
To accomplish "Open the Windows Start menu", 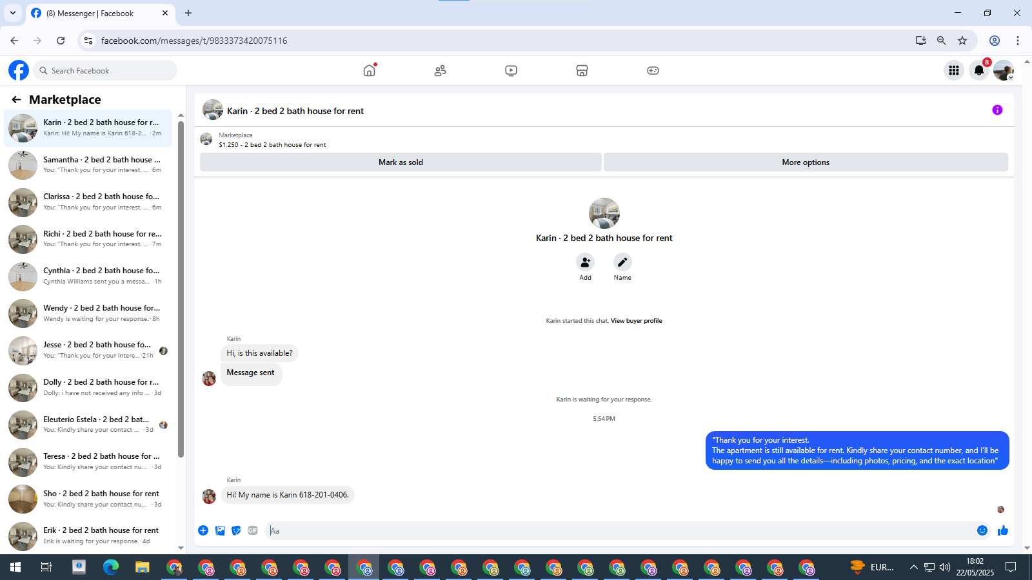I will click(x=15, y=567).
